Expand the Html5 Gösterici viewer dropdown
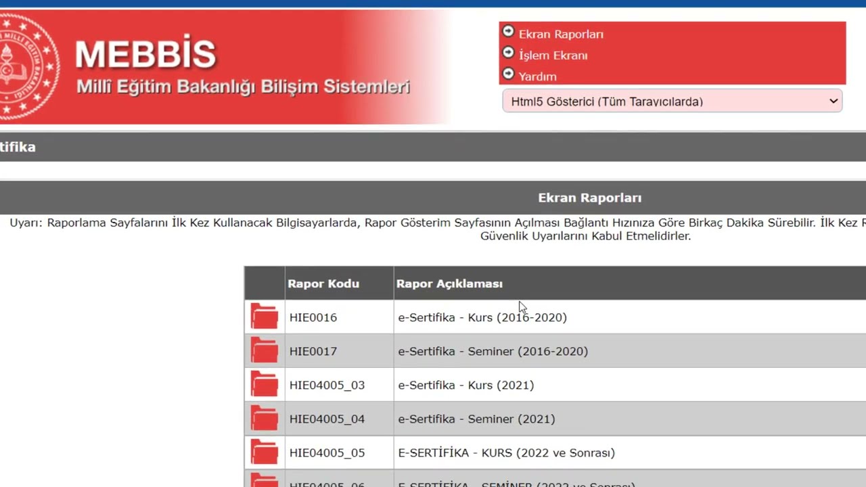 (x=673, y=101)
